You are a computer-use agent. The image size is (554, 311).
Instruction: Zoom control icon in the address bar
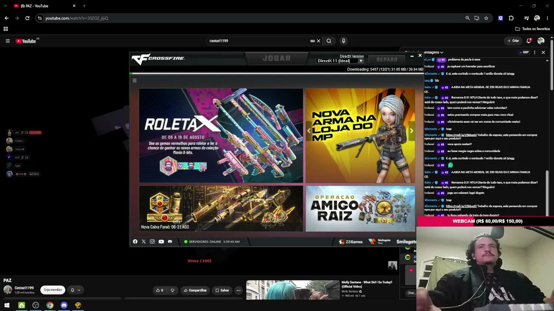pyautogui.click(x=467, y=18)
